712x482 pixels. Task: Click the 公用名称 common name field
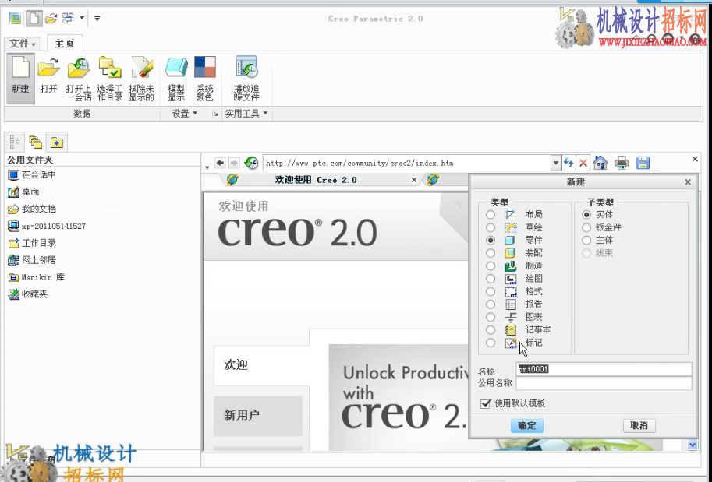604,383
